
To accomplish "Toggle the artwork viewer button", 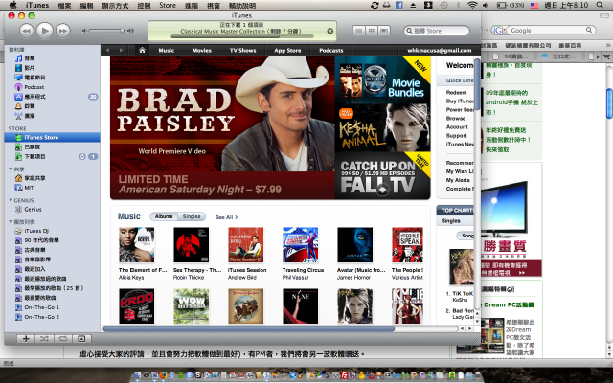I will (x=81, y=338).
